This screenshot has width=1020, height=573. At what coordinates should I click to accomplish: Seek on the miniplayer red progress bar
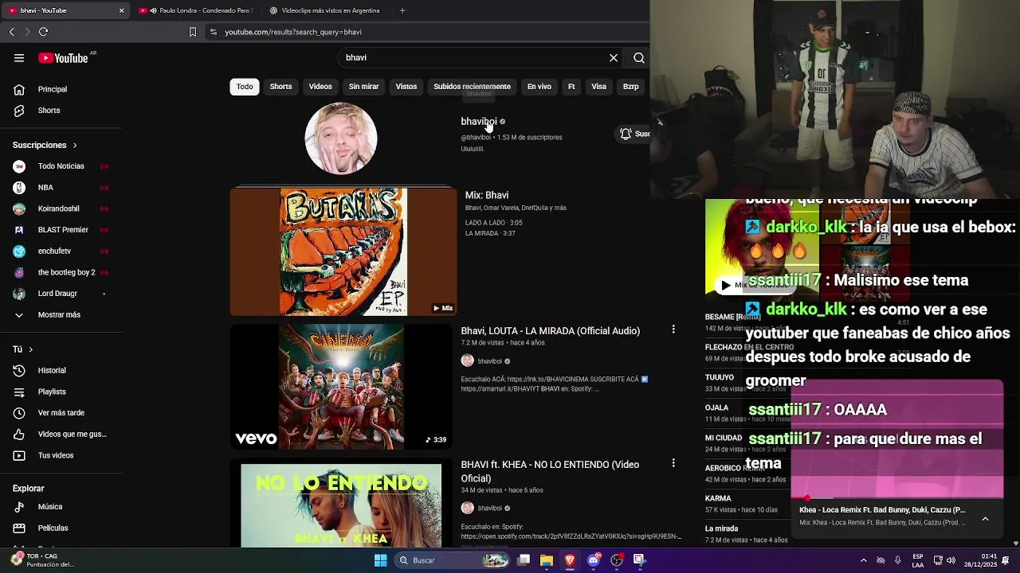(897, 498)
